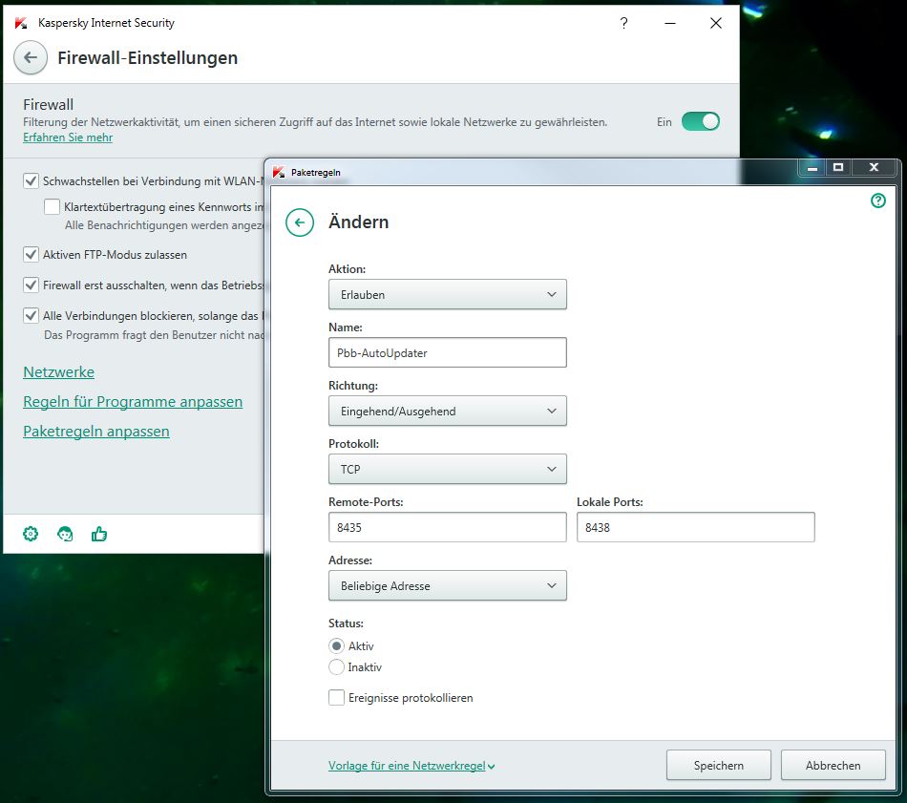Toggle the Firewall Ein switch off
907x803 pixels.
[x=700, y=121]
